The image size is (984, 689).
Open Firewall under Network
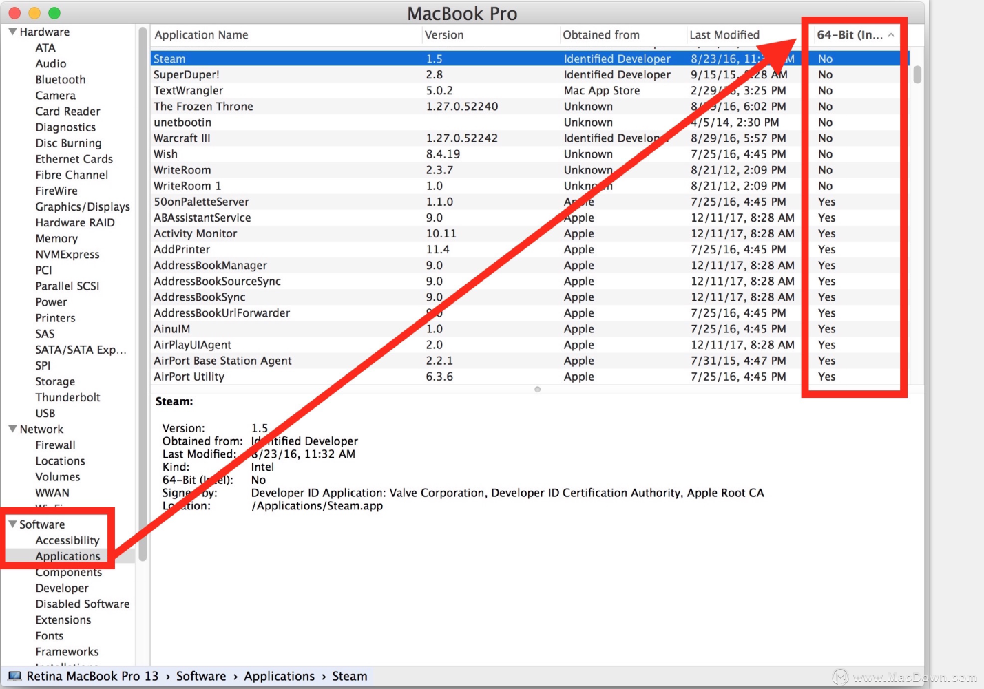pos(55,445)
